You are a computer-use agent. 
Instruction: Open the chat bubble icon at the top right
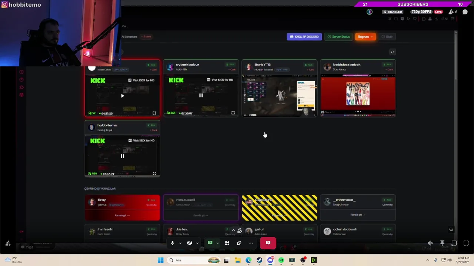[465, 12]
